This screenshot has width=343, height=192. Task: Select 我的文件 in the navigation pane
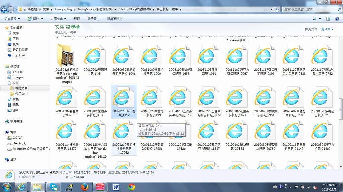click(x=21, y=88)
